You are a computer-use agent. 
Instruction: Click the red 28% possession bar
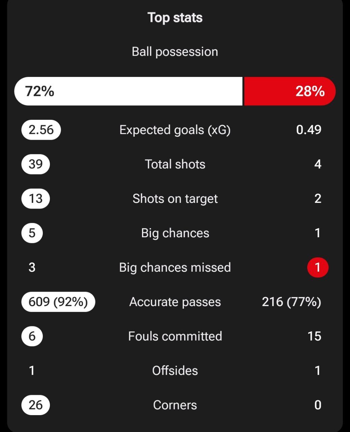290,91
